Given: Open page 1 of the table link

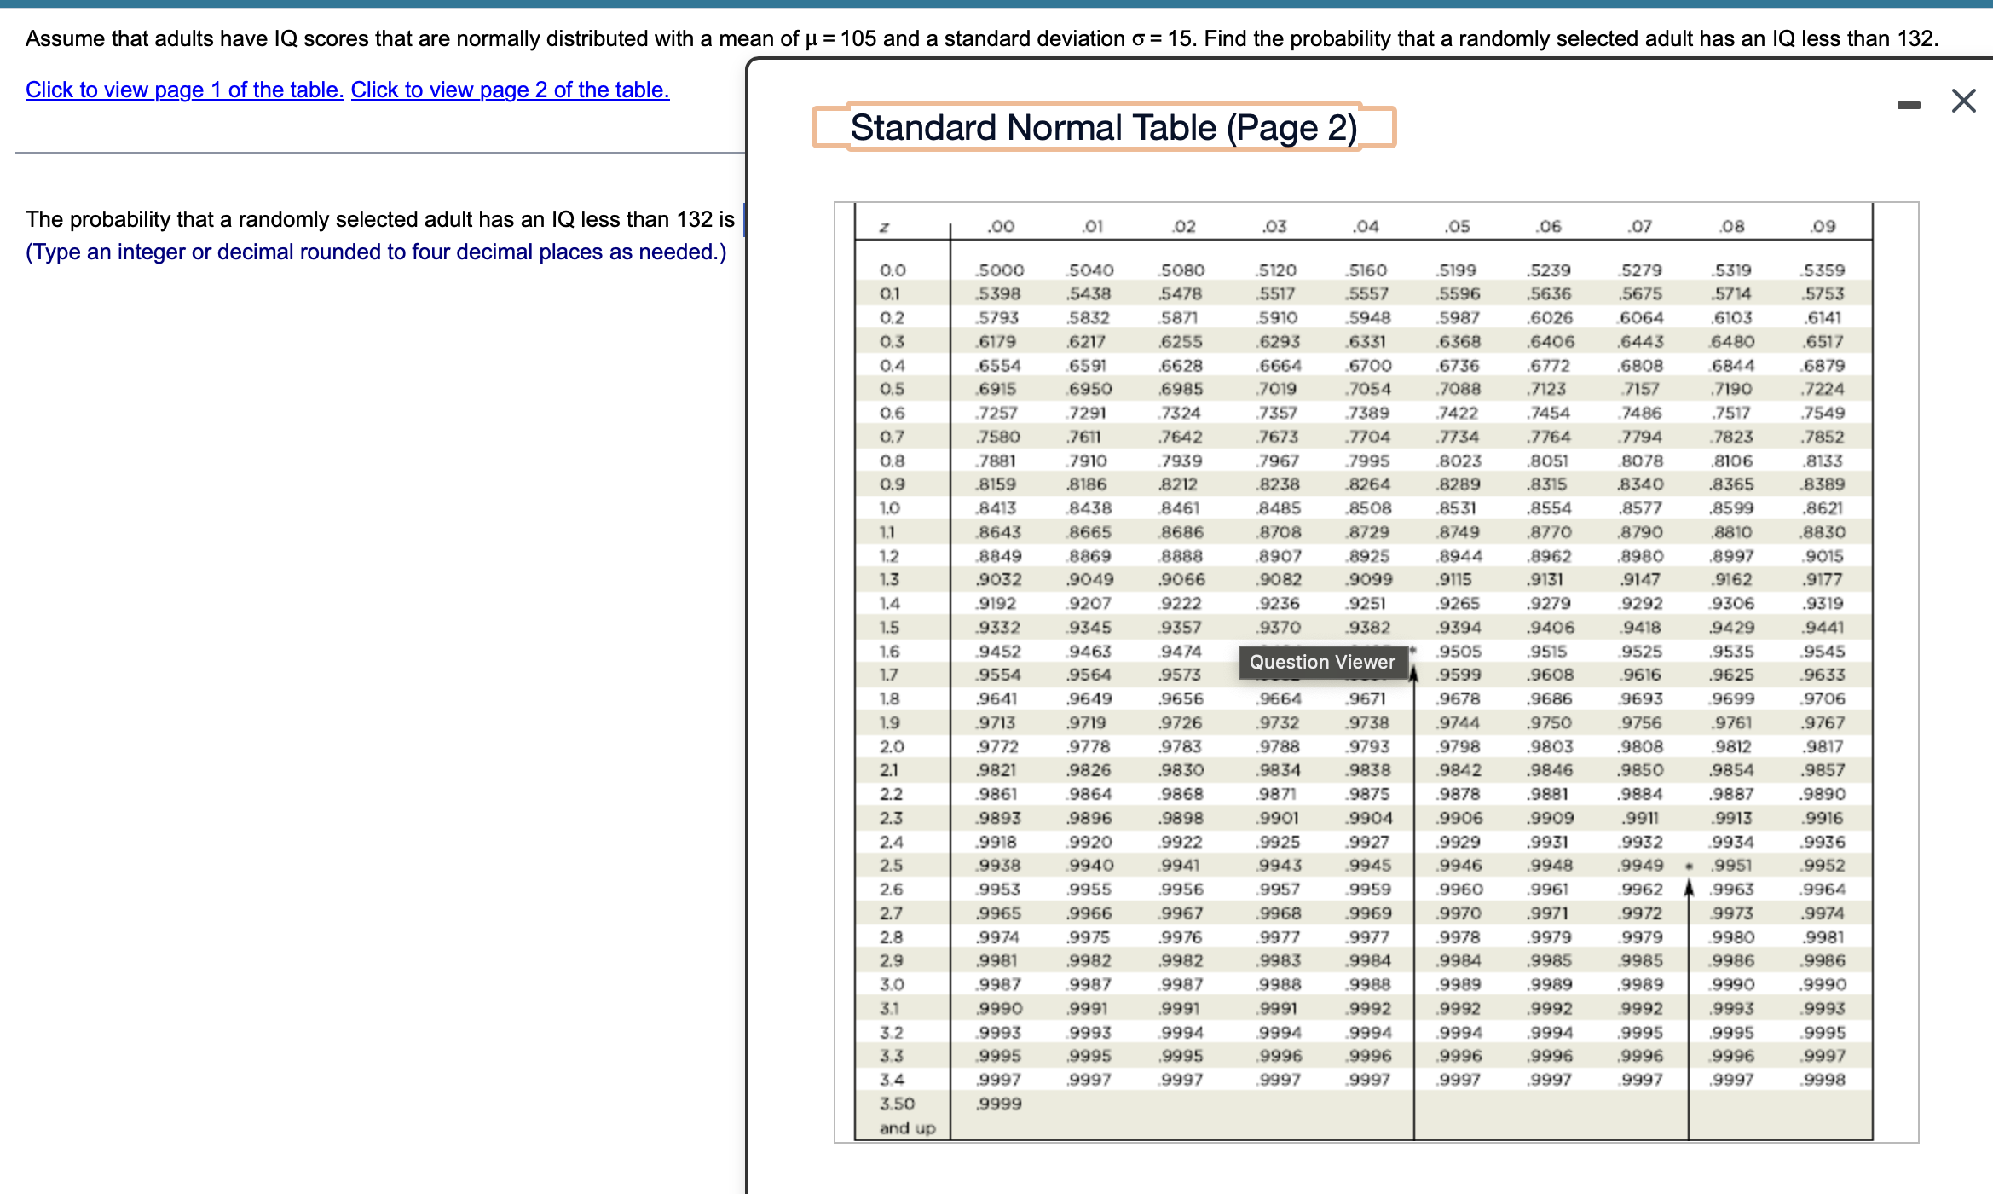Looking at the screenshot, I should (x=185, y=90).
